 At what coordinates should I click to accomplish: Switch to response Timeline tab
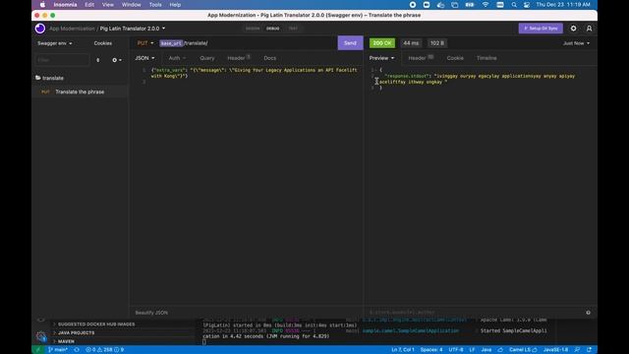tap(486, 58)
